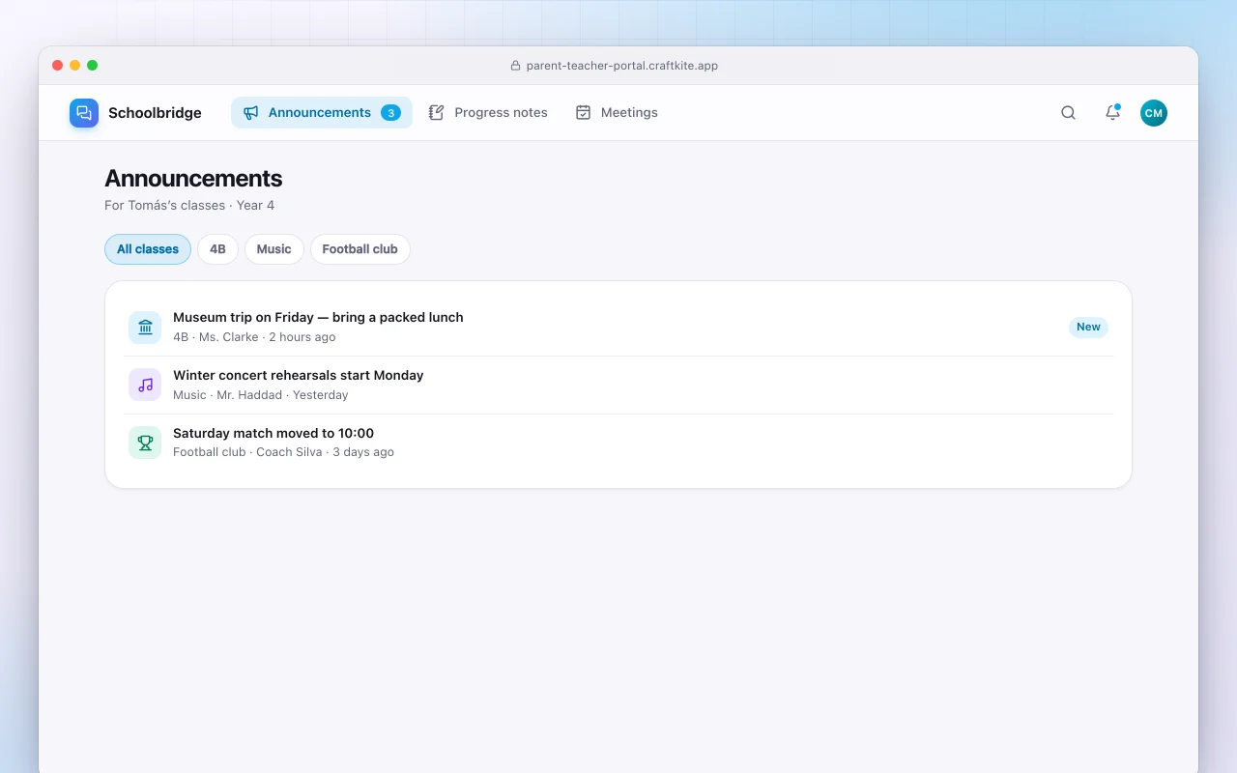
Task: Open notifications bell icon
Action: pyautogui.click(x=1112, y=113)
